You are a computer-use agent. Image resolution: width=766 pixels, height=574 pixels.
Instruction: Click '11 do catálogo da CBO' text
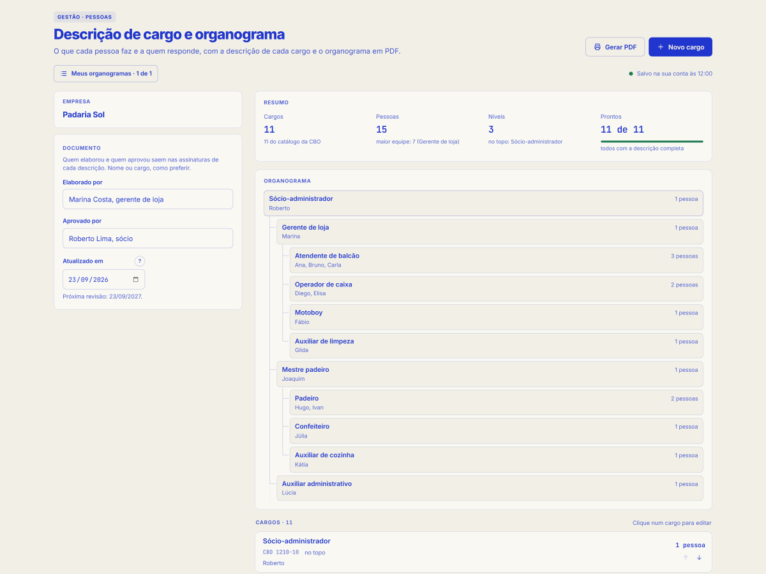pyautogui.click(x=292, y=142)
